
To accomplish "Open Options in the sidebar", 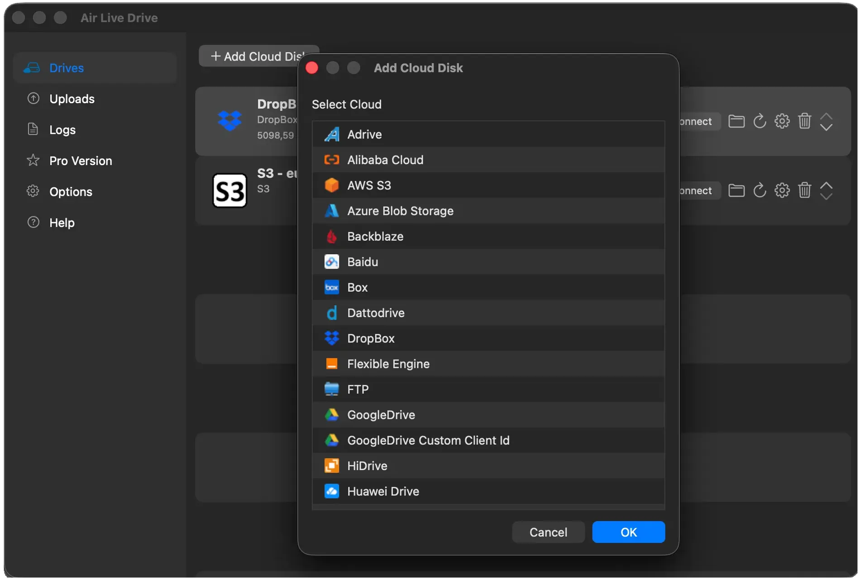I will (x=95, y=192).
